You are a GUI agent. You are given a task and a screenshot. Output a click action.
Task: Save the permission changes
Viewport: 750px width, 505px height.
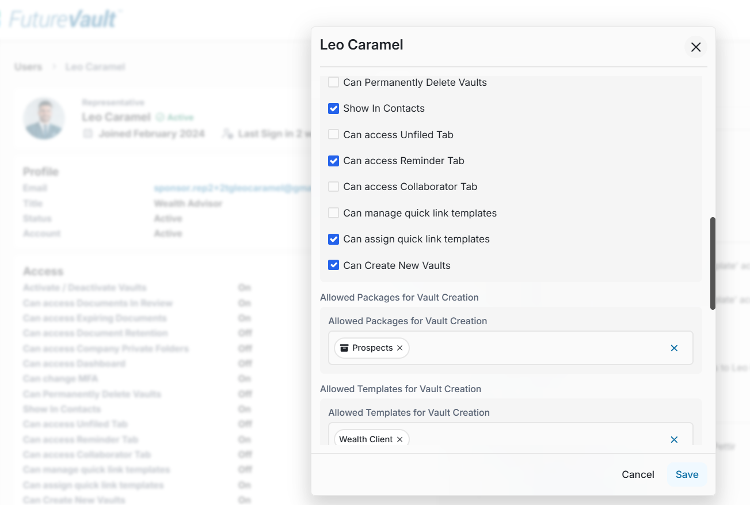(x=687, y=474)
